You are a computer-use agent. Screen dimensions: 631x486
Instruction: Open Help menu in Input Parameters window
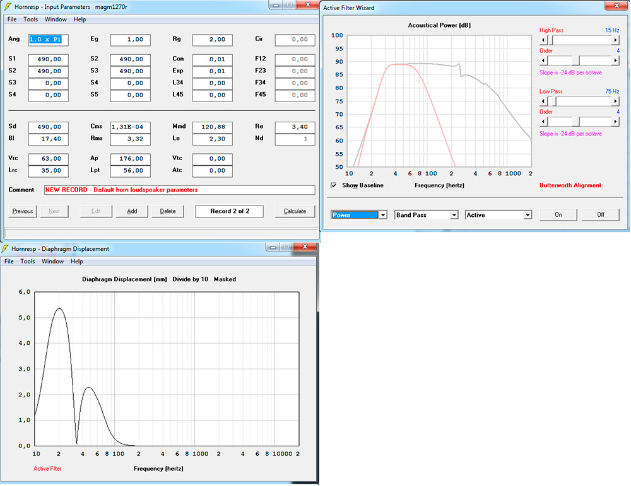point(80,20)
